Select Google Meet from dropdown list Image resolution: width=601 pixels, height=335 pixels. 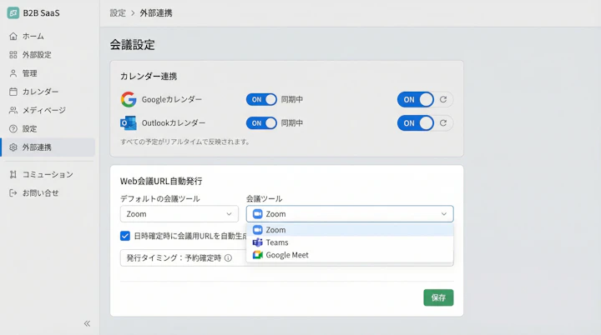tap(350, 255)
